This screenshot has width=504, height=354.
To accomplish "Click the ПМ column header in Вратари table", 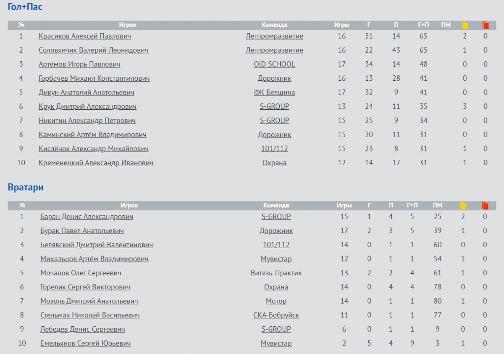I will pyautogui.click(x=438, y=206).
